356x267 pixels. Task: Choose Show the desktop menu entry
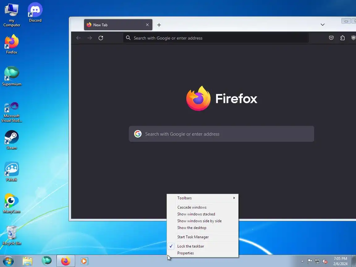pos(202,228)
